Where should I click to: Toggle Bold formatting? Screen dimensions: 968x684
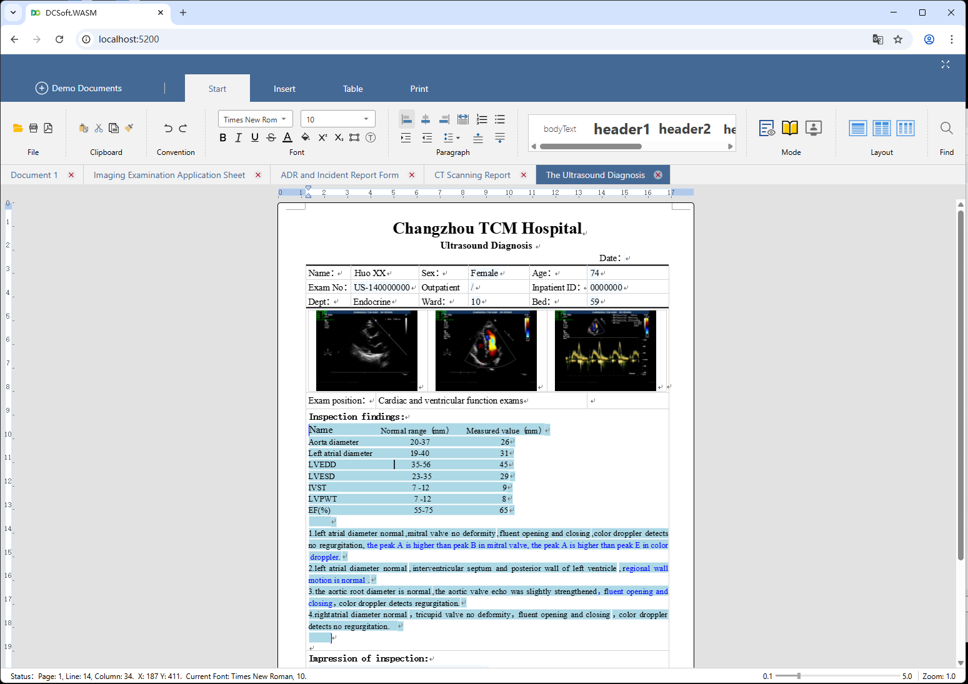[223, 137]
